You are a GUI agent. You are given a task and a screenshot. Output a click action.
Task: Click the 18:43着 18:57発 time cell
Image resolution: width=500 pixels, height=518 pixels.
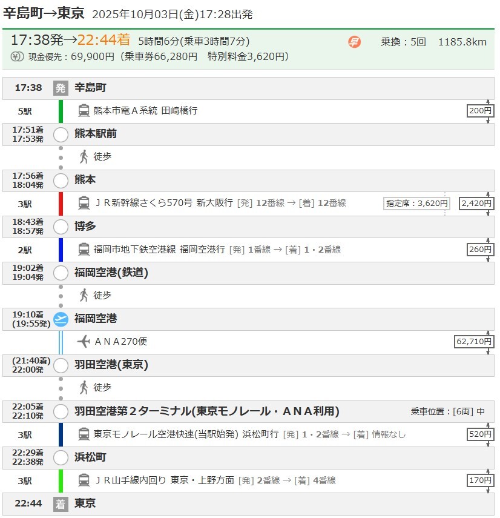(x=28, y=227)
